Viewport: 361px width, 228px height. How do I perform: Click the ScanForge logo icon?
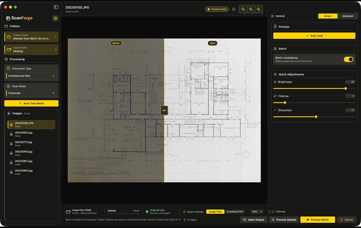pos(8,18)
